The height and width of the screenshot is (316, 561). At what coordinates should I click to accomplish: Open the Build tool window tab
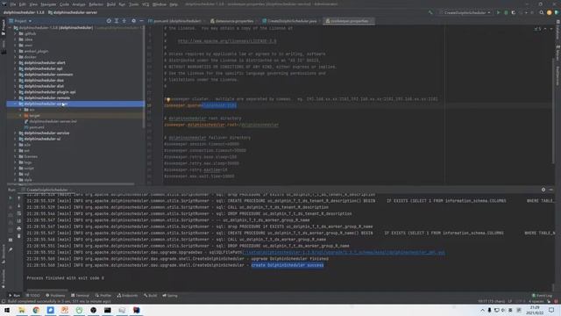click(151, 296)
